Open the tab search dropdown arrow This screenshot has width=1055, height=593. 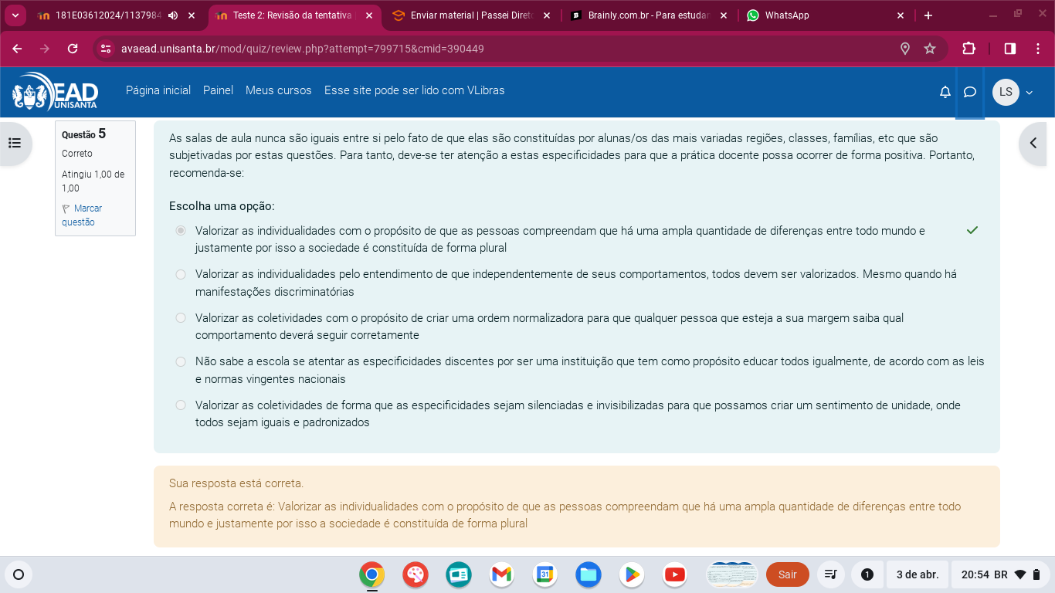[15, 15]
